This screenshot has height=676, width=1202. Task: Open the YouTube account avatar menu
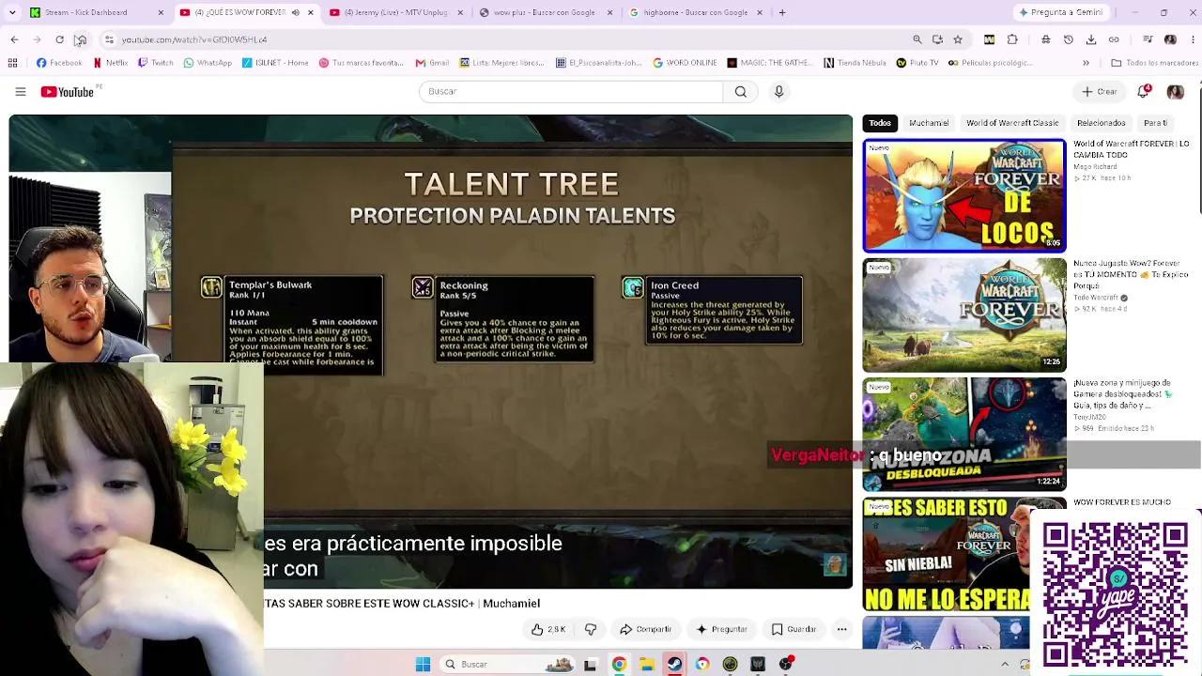pyautogui.click(x=1175, y=91)
